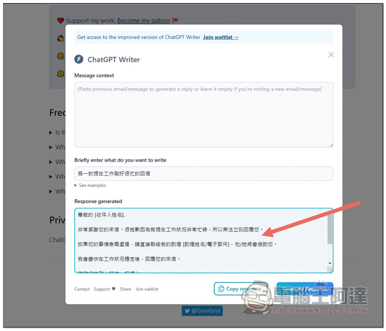
Task: Copy the generated response
Action: click(x=240, y=289)
